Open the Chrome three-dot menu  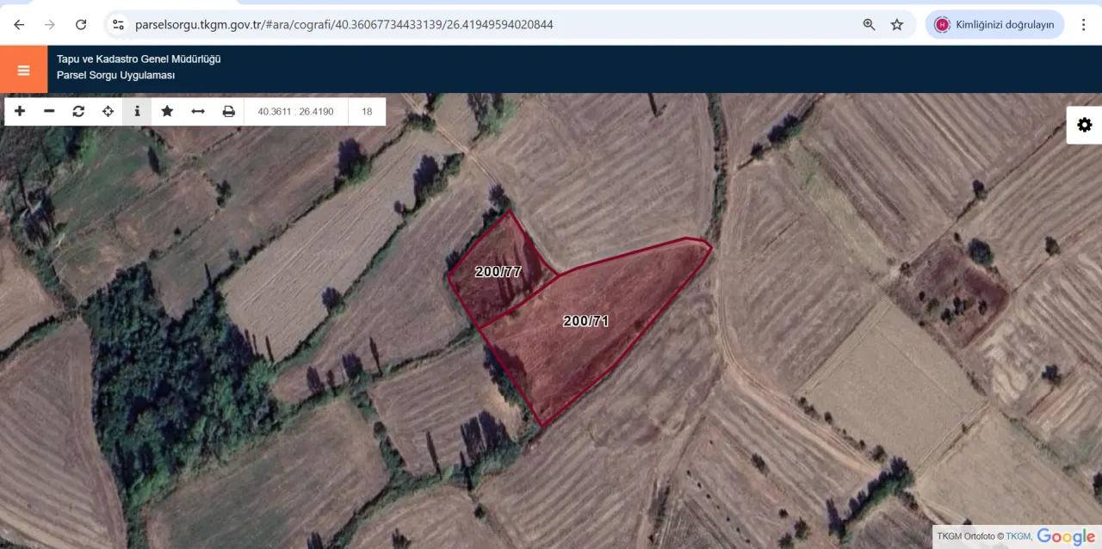pos(1083,24)
